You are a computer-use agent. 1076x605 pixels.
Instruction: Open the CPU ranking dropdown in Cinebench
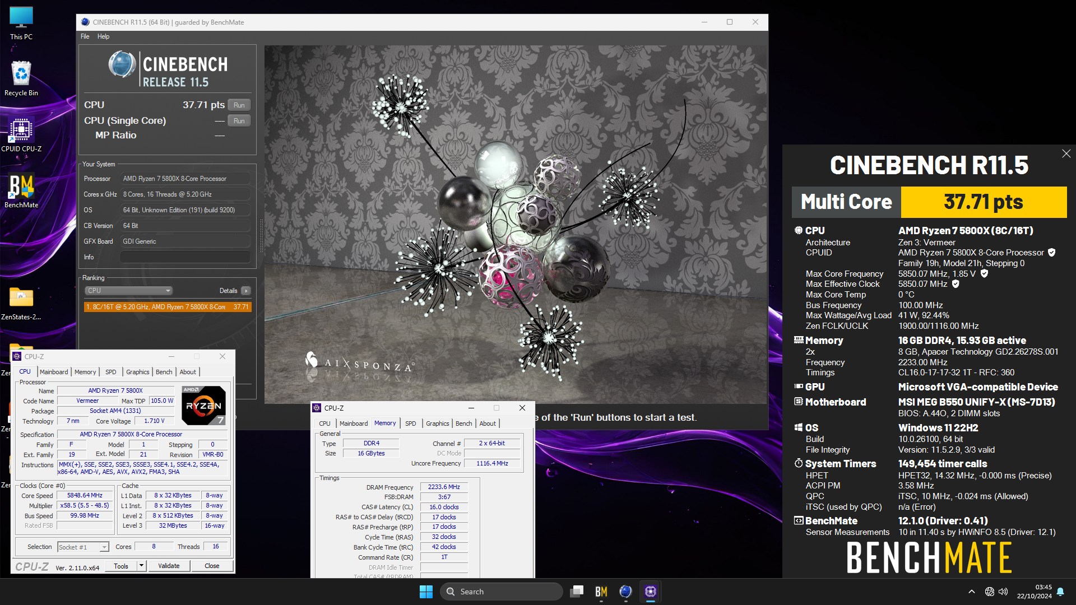click(x=128, y=291)
